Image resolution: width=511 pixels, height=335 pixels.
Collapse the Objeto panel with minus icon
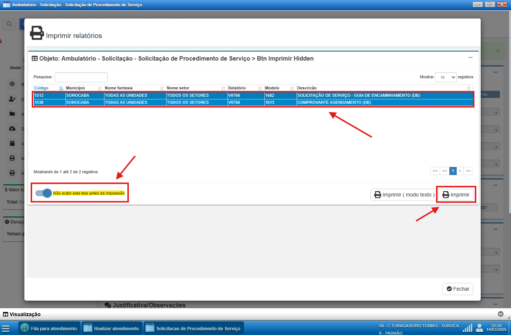[x=470, y=58]
